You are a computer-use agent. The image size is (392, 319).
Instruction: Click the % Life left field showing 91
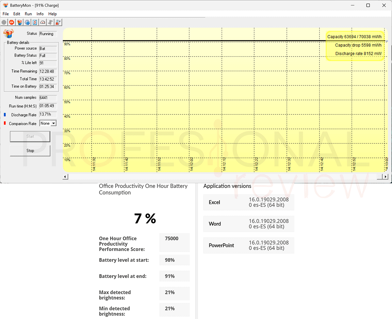coord(48,63)
